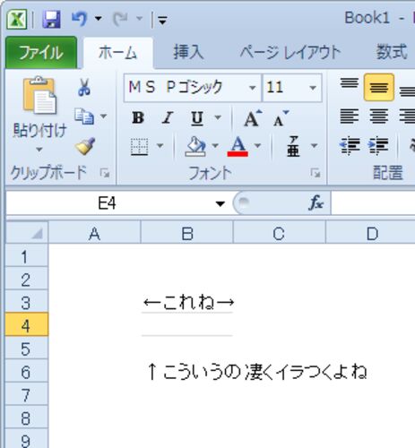The height and width of the screenshot is (448, 415).
Task: Open the ファイル tab
Action: (x=41, y=53)
